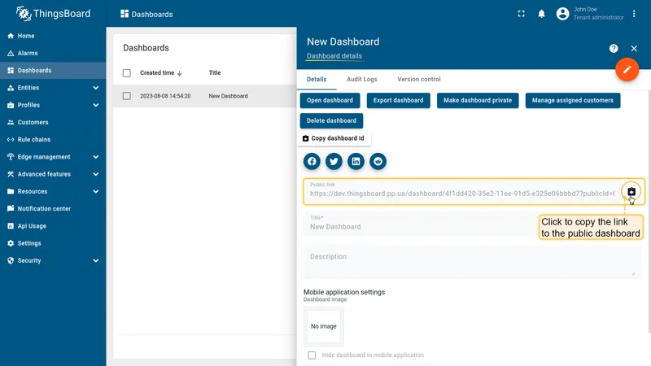The height and width of the screenshot is (366, 651).
Task: Toggle the select-all dashboards checkbox
Action: click(x=127, y=73)
